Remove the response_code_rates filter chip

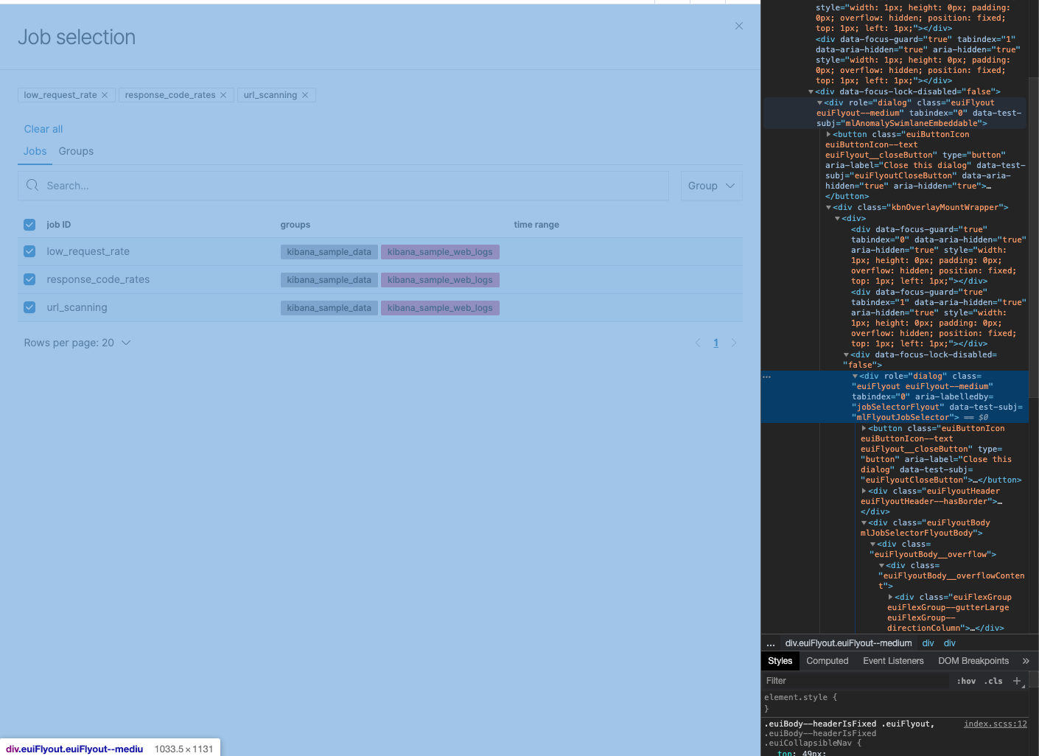coord(224,94)
